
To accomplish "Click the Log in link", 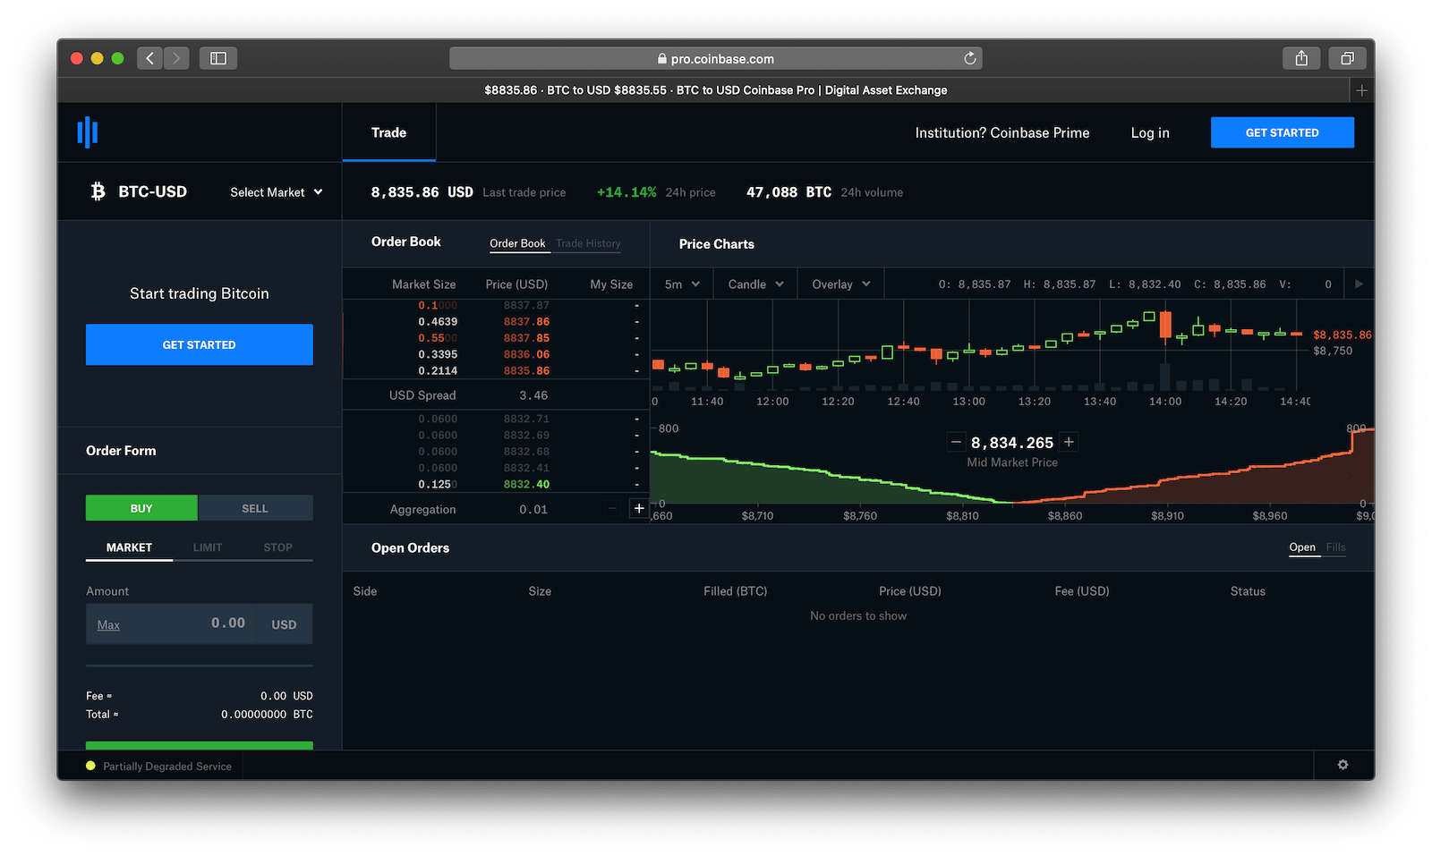I will click(1150, 132).
